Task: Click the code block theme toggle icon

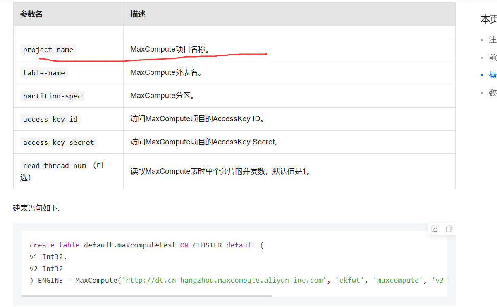Action: tap(435, 229)
